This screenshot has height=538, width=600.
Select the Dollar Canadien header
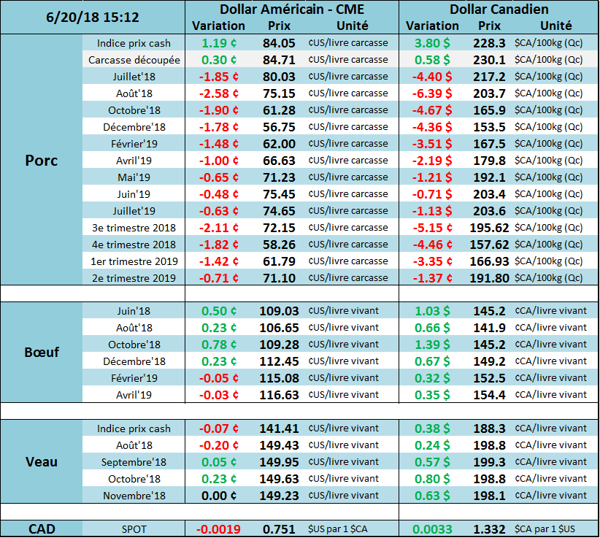[499, 9]
